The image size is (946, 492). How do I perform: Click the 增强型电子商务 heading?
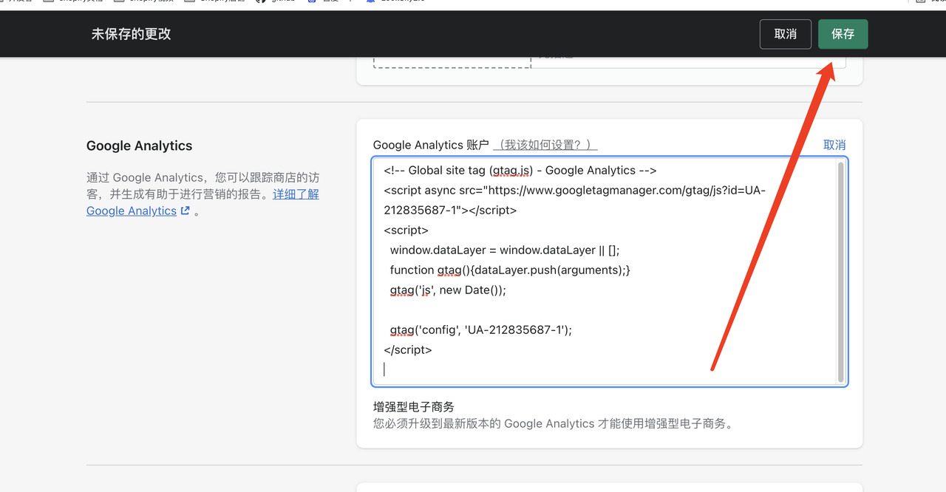(414, 407)
